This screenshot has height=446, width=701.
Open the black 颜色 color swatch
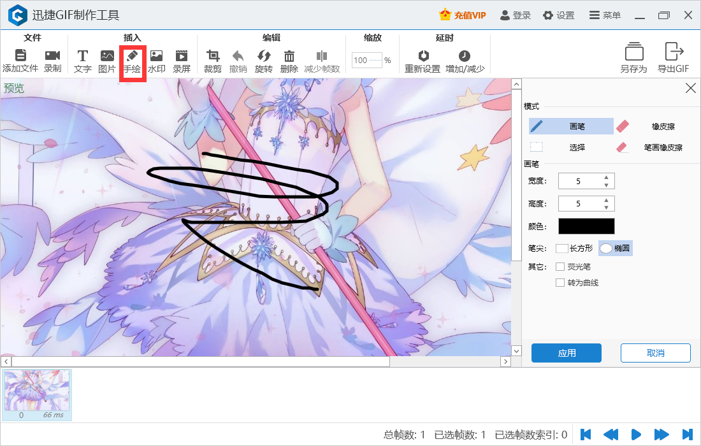(586, 226)
